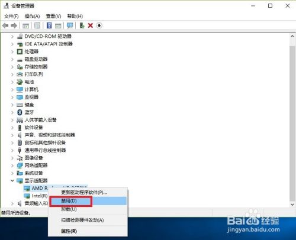Click the 监视器 monitor icon
Image resolution: width=296 pixels, height=240 pixels.
[20, 97]
